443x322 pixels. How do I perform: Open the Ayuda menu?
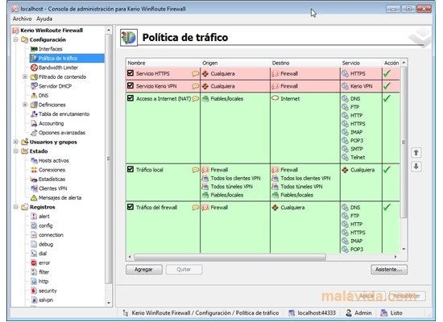(x=44, y=19)
